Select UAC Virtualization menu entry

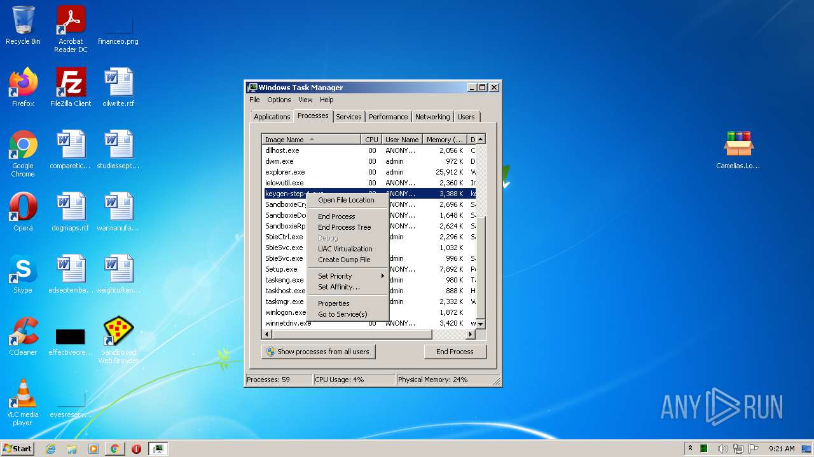347,249
